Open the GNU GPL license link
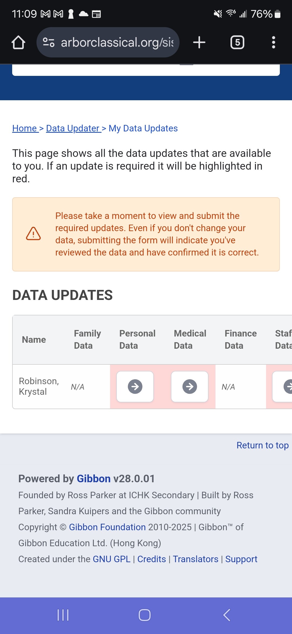The image size is (292, 634). point(112,559)
